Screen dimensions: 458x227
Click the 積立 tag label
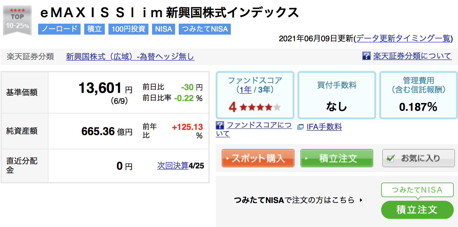click(x=95, y=29)
